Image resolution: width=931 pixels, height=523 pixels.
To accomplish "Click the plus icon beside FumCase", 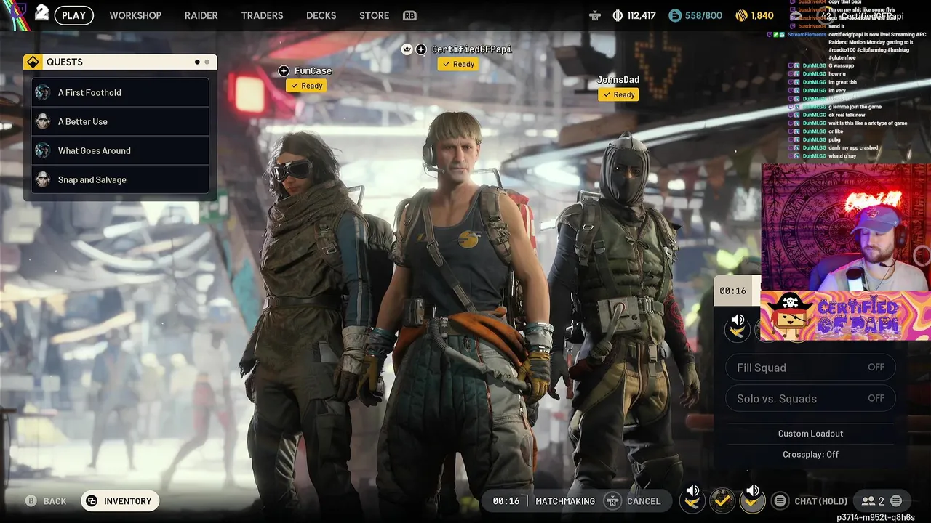I will click(284, 70).
